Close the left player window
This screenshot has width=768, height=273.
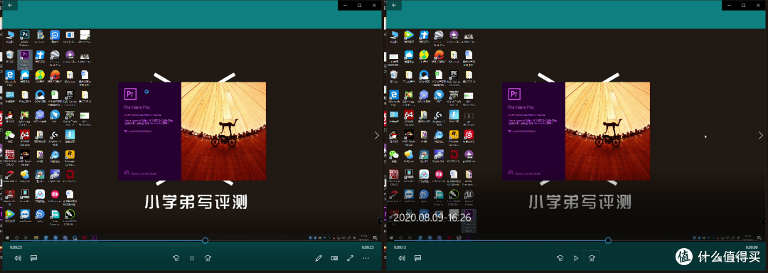click(x=374, y=5)
